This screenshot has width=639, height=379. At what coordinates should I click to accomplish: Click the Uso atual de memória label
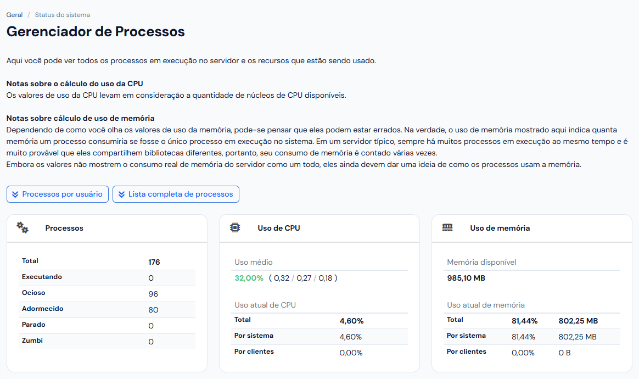click(486, 305)
